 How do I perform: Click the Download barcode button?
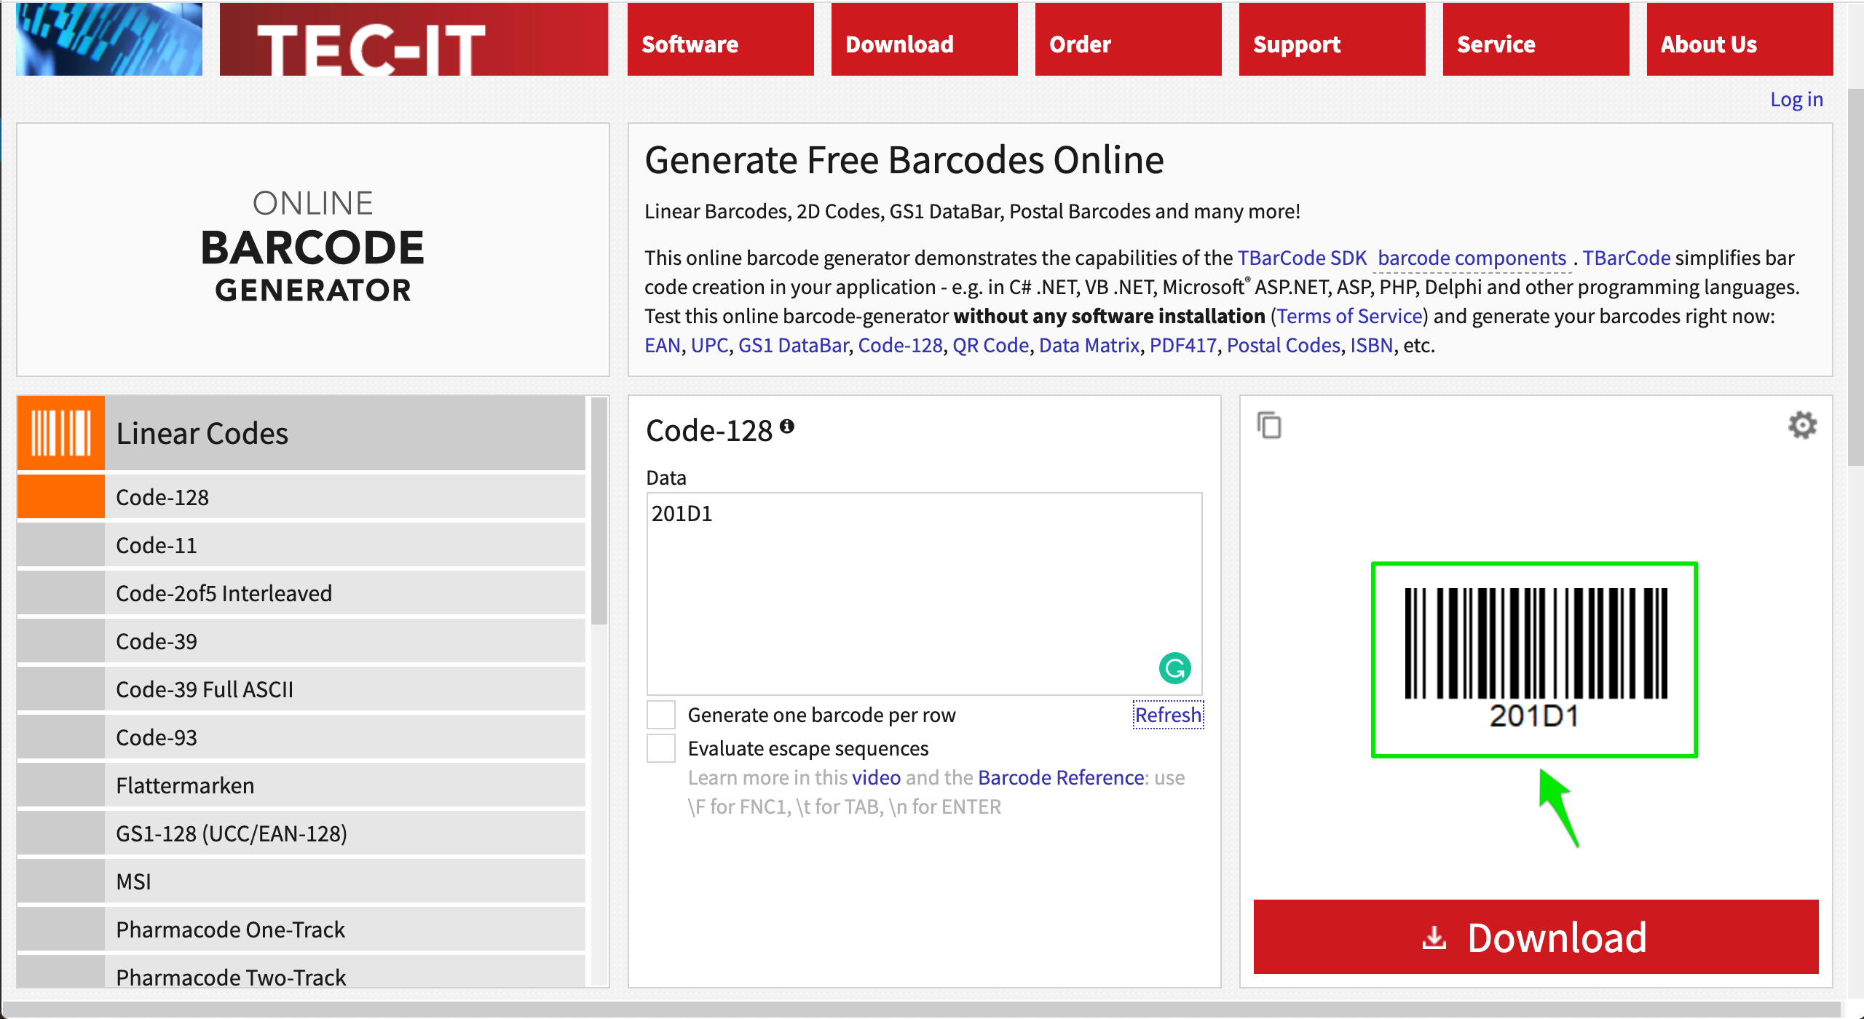coord(1535,936)
